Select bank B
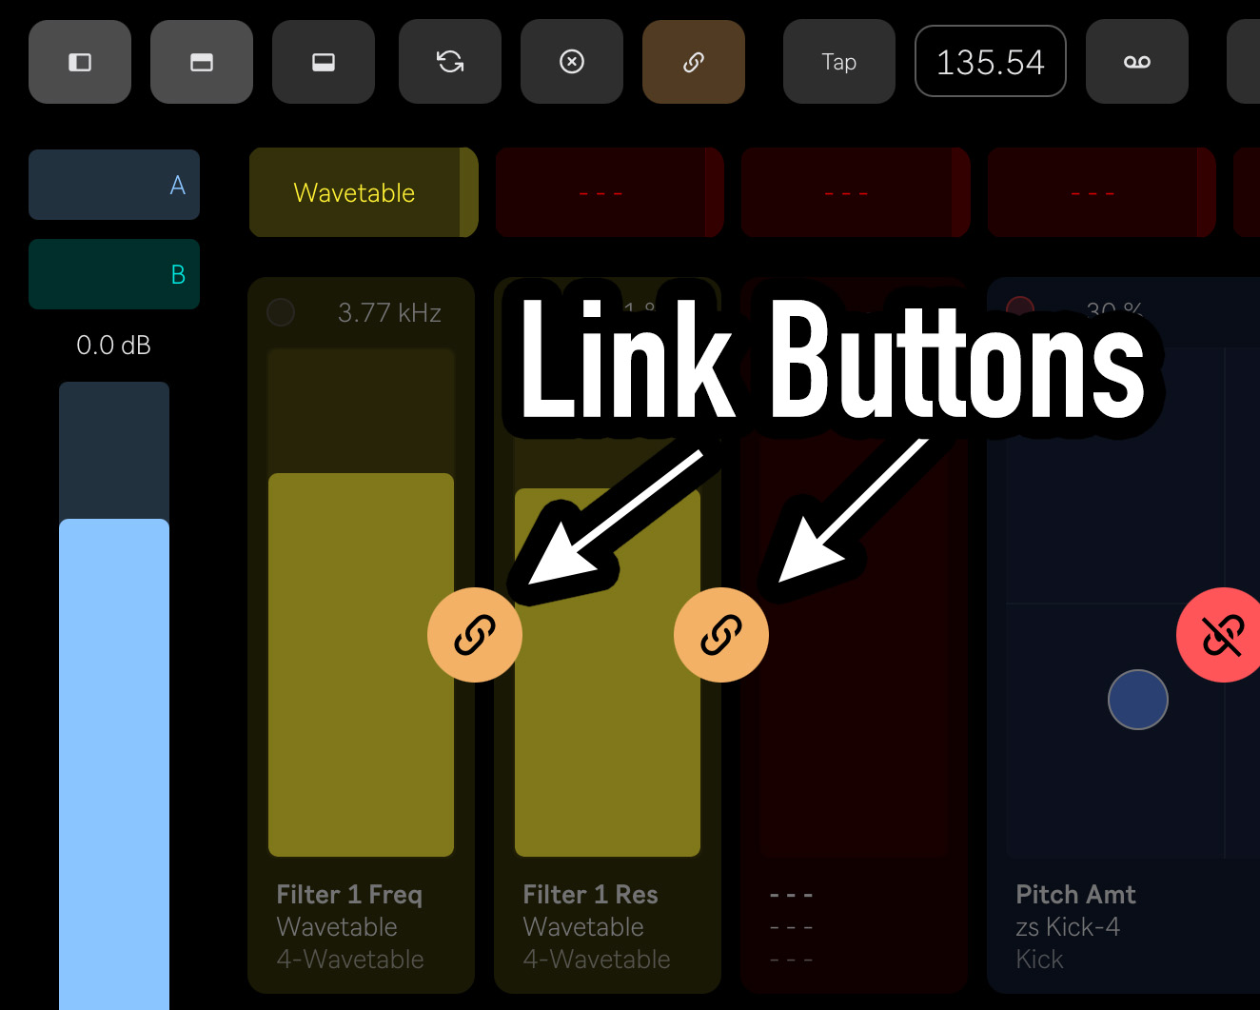Screen dimensions: 1260x1010 pyautogui.click(x=114, y=274)
